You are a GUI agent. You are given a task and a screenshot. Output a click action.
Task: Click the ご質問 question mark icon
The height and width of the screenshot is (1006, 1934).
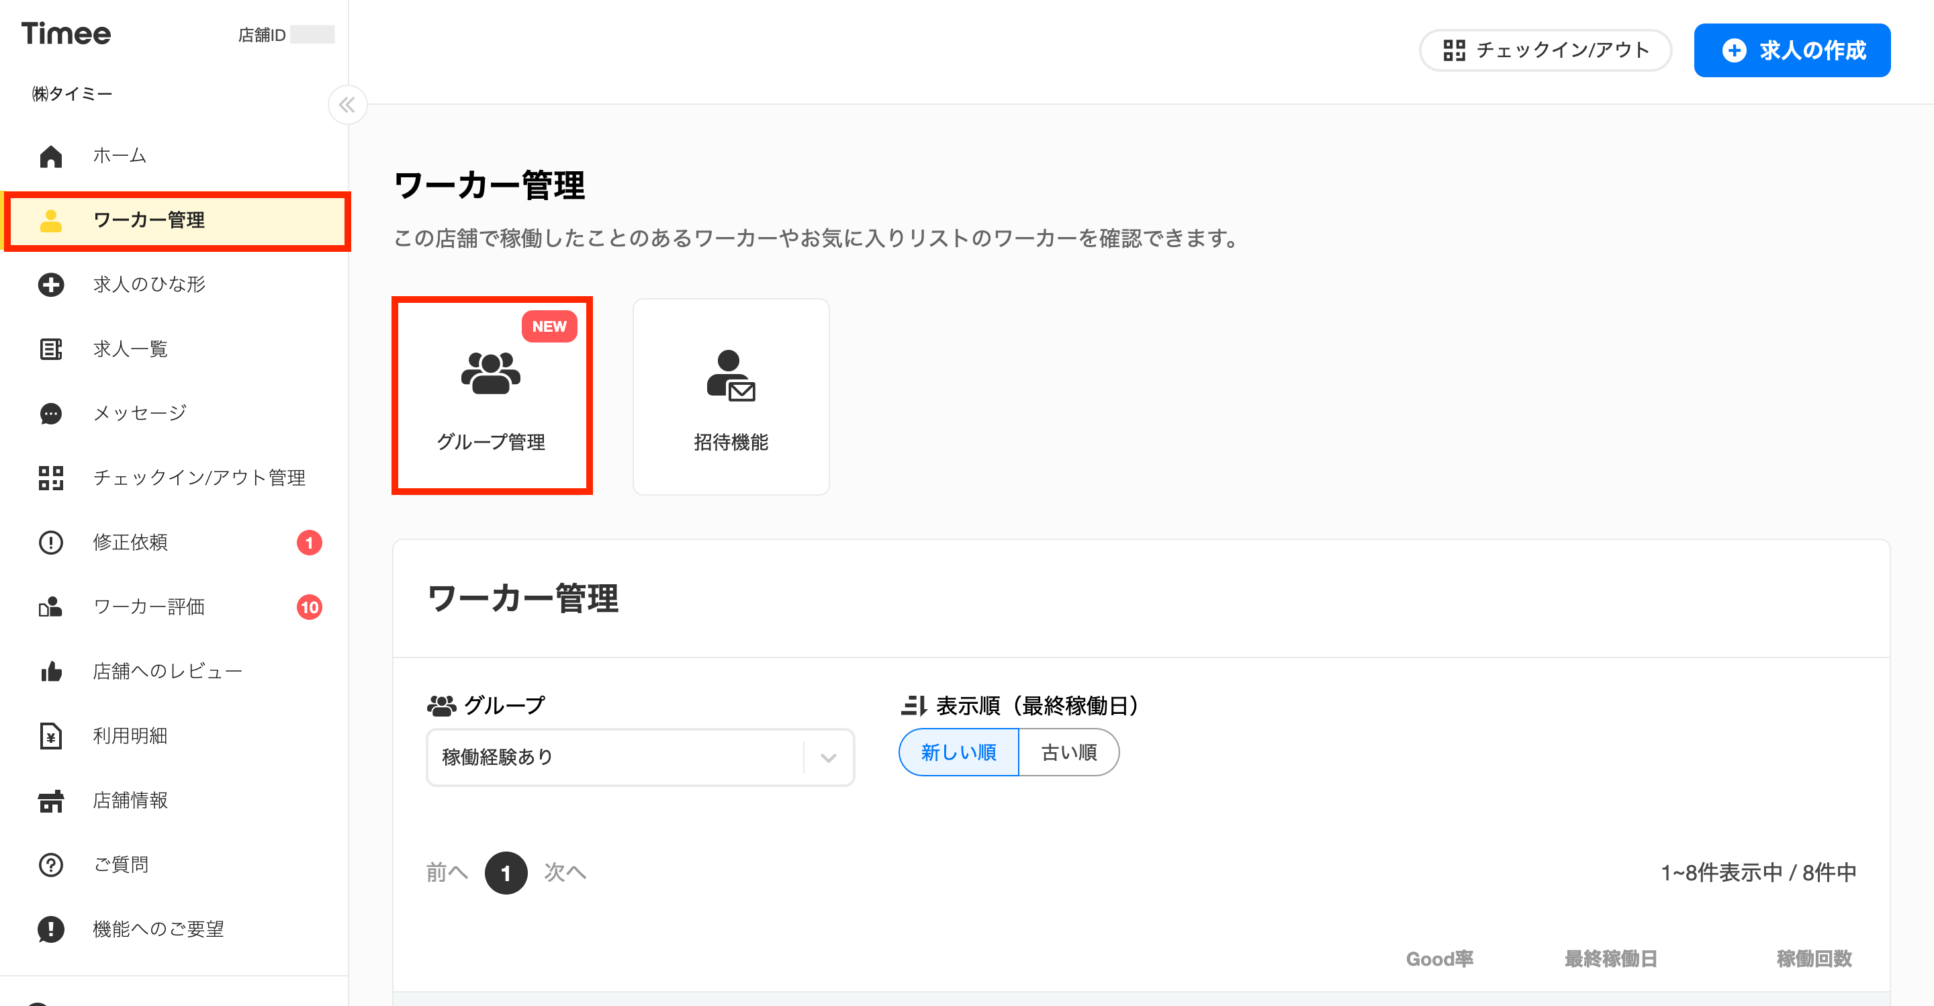point(51,865)
